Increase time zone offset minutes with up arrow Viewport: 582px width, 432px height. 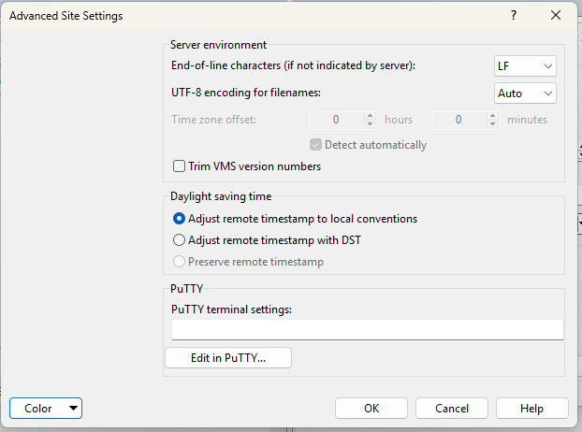pyautogui.click(x=492, y=116)
